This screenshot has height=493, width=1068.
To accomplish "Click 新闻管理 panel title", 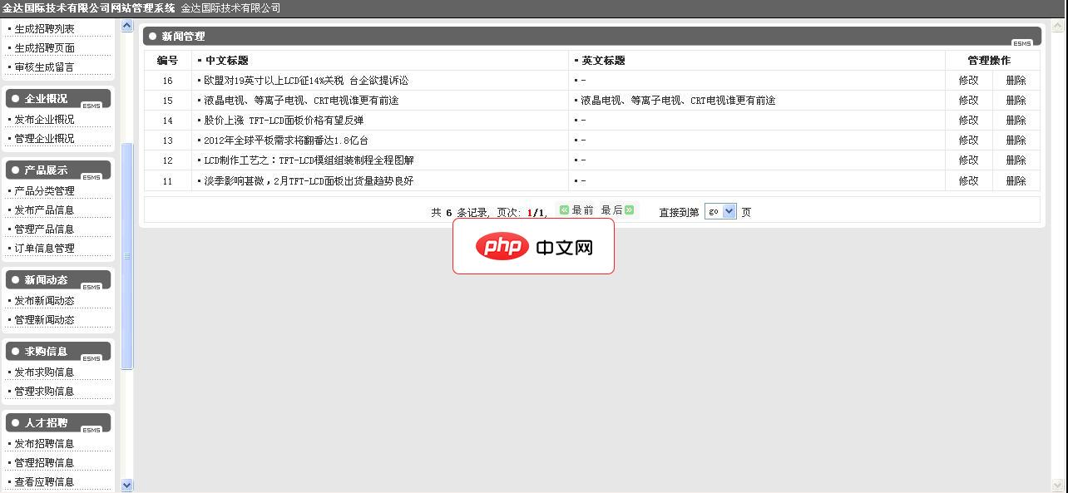I will click(x=183, y=37).
